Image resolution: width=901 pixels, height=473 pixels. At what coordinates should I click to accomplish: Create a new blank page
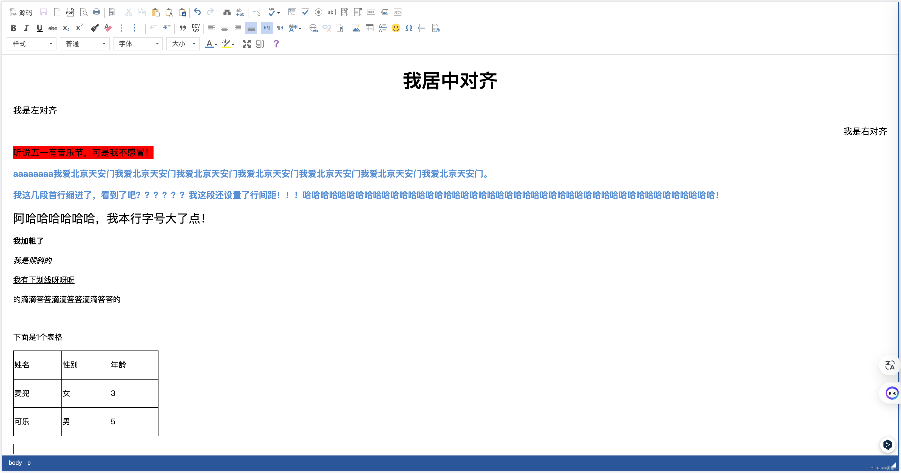point(57,12)
